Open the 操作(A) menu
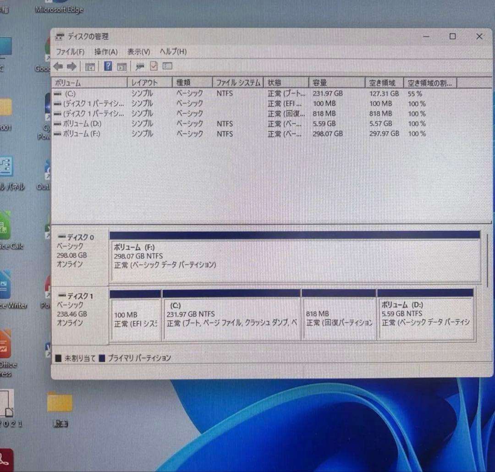The width and height of the screenshot is (495, 472). coord(105,52)
